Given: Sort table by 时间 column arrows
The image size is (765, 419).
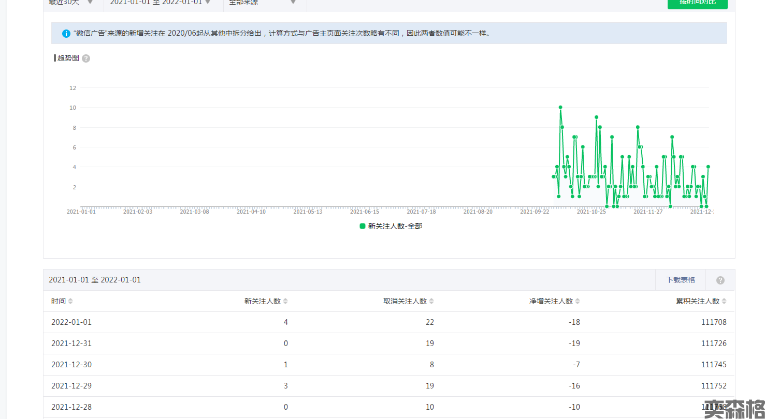Looking at the screenshot, I should pos(70,301).
